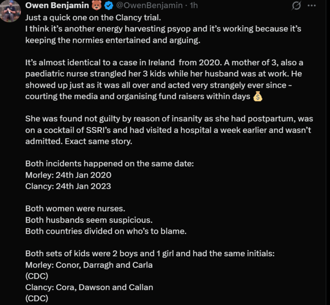The image size is (330, 305).
Task: Click the line 'Morley: Conor, Darragh and Carla'
Action: 89,265
